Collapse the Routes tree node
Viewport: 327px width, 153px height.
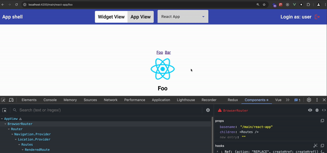click(19, 144)
